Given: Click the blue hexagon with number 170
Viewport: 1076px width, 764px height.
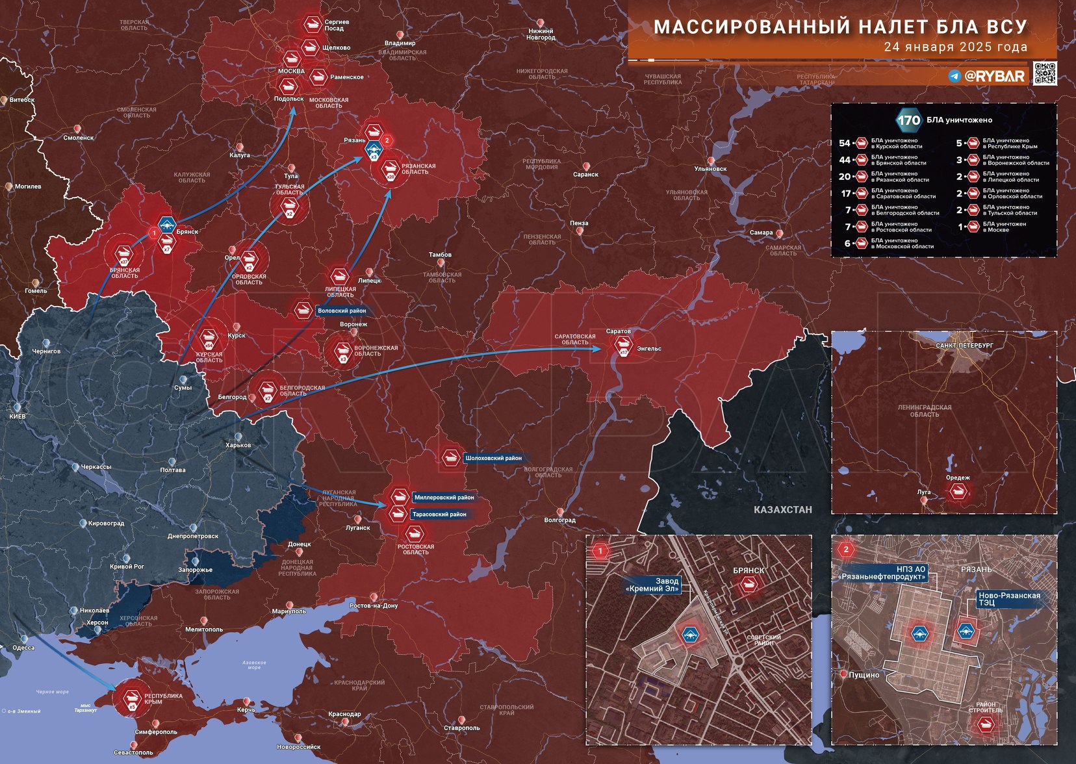Looking at the screenshot, I should (908, 120).
